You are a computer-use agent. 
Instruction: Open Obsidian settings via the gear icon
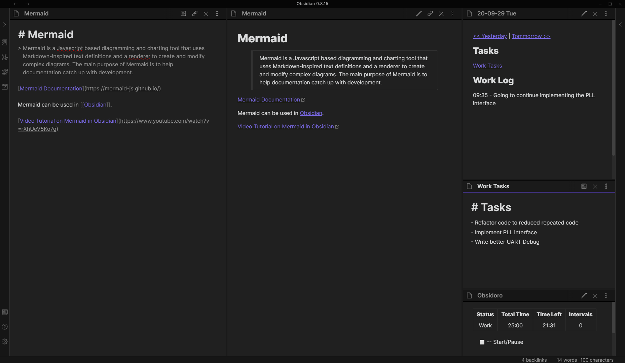point(5,341)
